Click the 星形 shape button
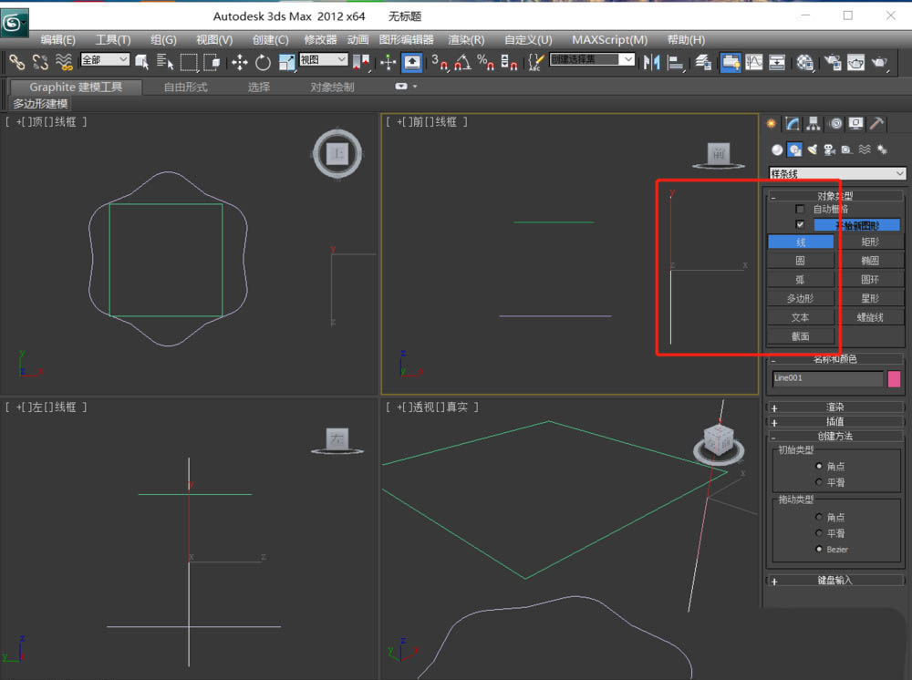This screenshot has width=912, height=680. click(869, 299)
